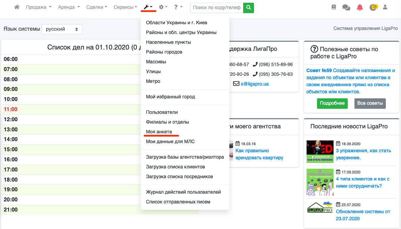Open the book reference icon
The width and height of the screenshot is (401, 229).
[x=334, y=7]
